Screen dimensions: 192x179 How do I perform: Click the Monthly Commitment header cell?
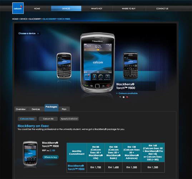[x=77, y=153]
